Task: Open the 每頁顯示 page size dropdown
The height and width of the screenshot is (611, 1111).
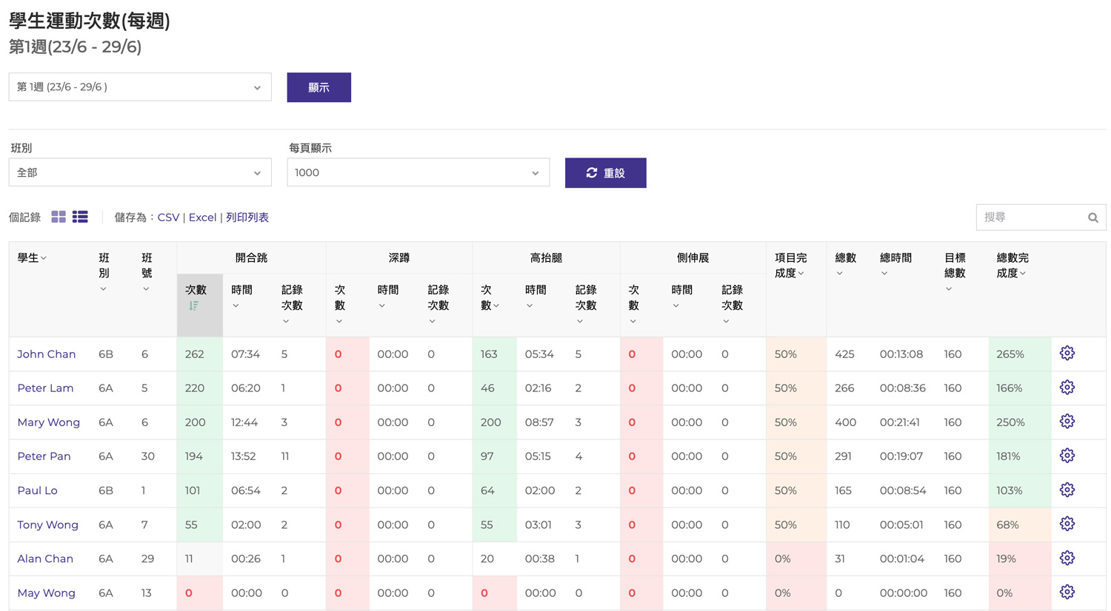Action: coord(418,173)
